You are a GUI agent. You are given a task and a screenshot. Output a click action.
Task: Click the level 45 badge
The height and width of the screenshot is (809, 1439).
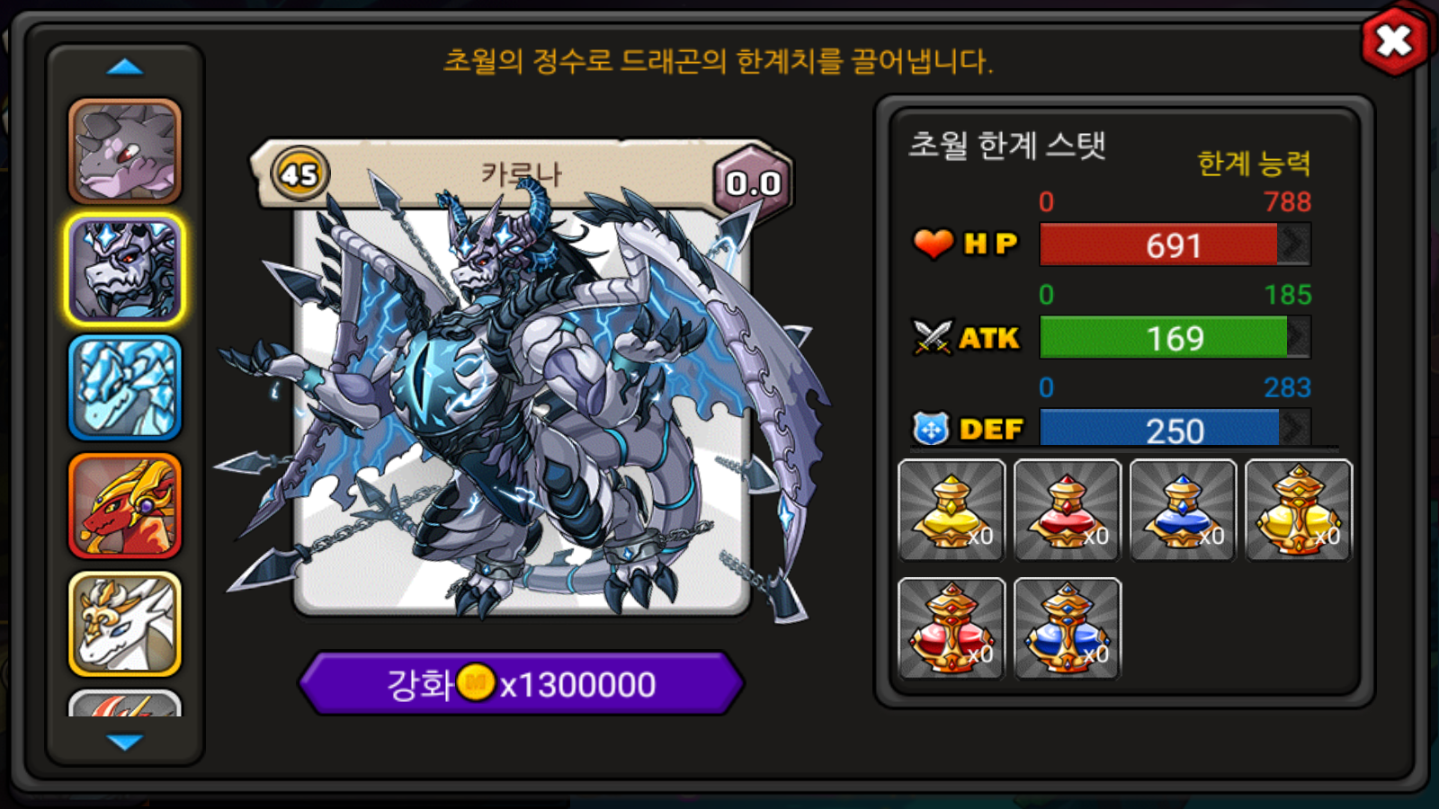tap(299, 173)
